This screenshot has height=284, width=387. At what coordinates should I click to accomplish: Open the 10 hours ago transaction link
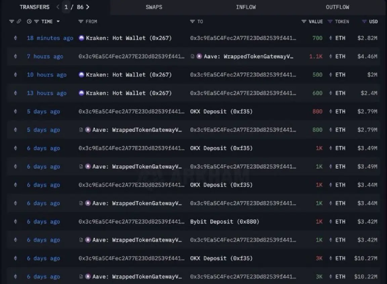point(47,75)
